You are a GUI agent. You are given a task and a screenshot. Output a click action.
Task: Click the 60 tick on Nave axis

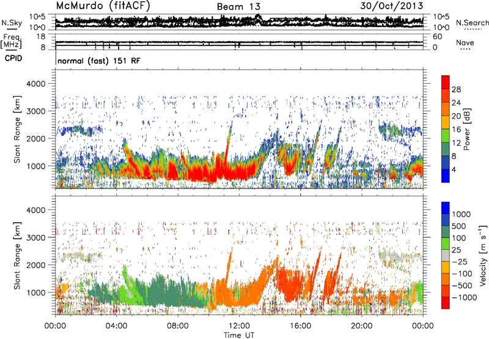[x=437, y=37]
